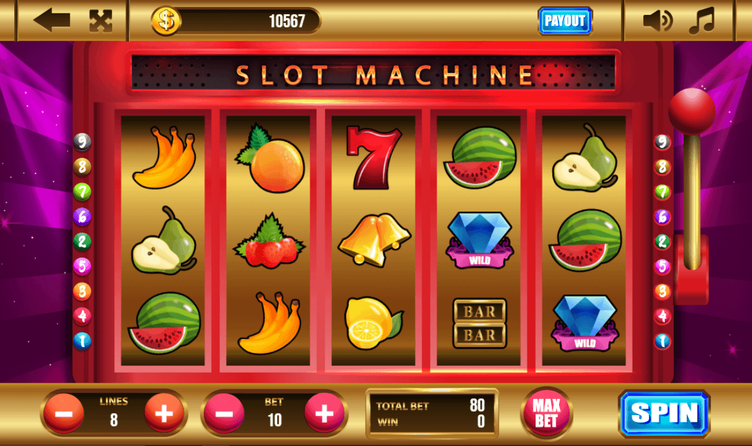Decrease LINES with the minus button
Screen dimensions: 752x446
(64, 412)
